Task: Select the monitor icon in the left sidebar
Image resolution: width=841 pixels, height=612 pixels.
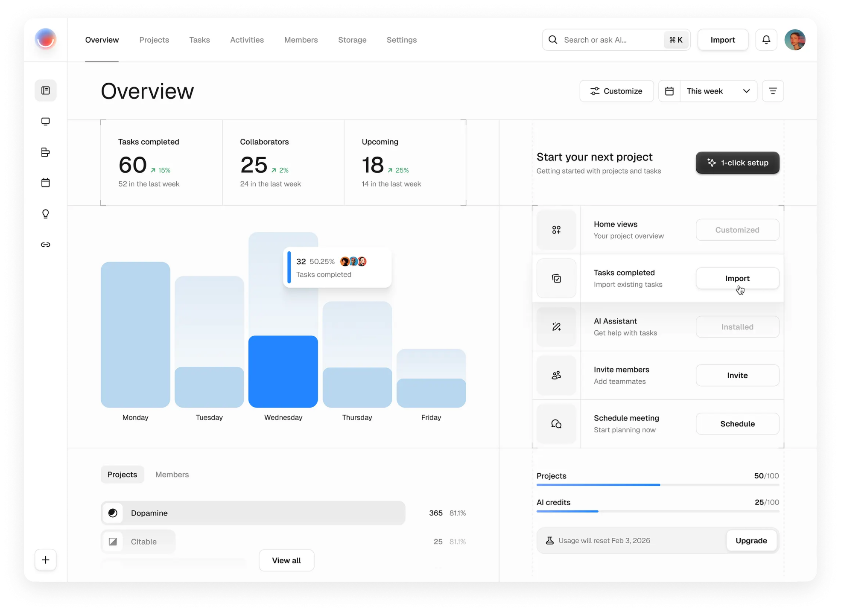Action: [46, 121]
